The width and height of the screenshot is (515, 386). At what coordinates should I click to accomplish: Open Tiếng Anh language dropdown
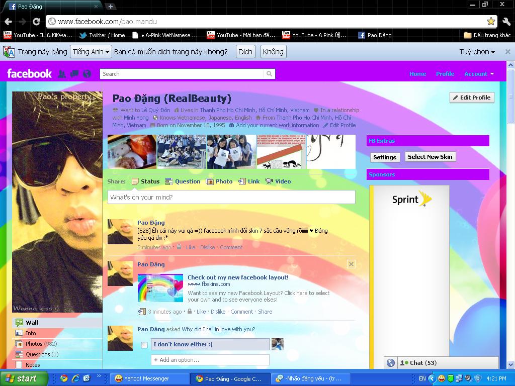click(91, 52)
